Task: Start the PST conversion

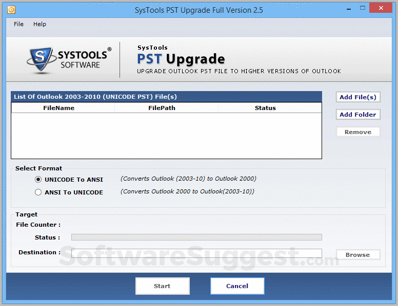Action: point(163,286)
